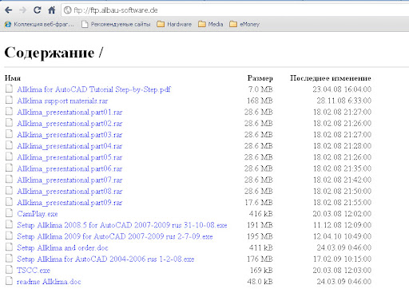Open Allklima_presentational.part09.rar link
Image resolution: width=409 pixels, height=293 pixels.
(69, 203)
